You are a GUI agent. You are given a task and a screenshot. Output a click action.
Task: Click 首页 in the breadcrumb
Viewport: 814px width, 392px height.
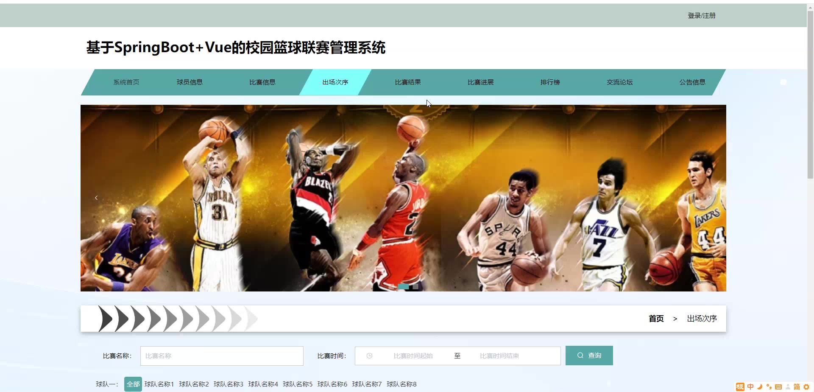pyautogui.click(x=656, y=319)
